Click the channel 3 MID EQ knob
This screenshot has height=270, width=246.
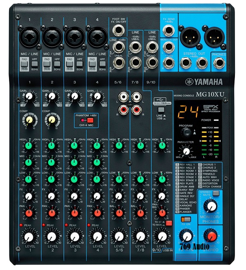(74, 162)
